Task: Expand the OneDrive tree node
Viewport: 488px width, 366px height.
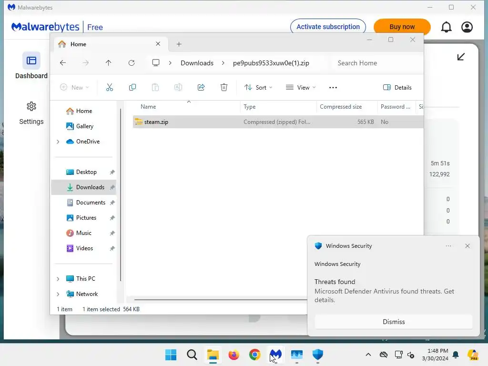Action: (58, 142)
